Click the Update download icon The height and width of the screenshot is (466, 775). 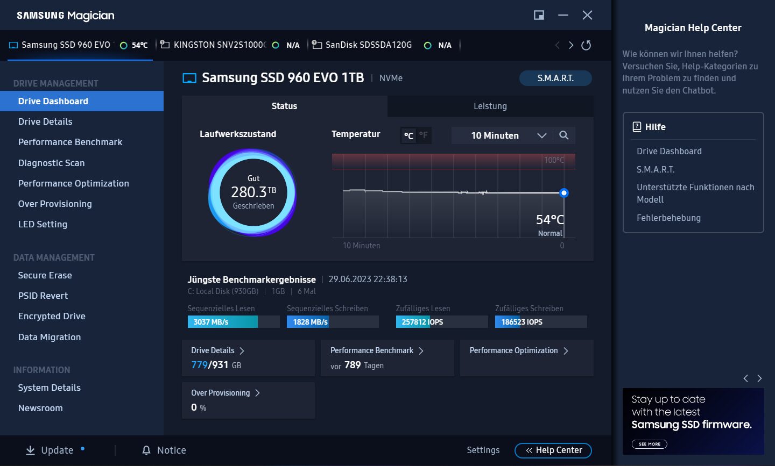click(31, 450)
